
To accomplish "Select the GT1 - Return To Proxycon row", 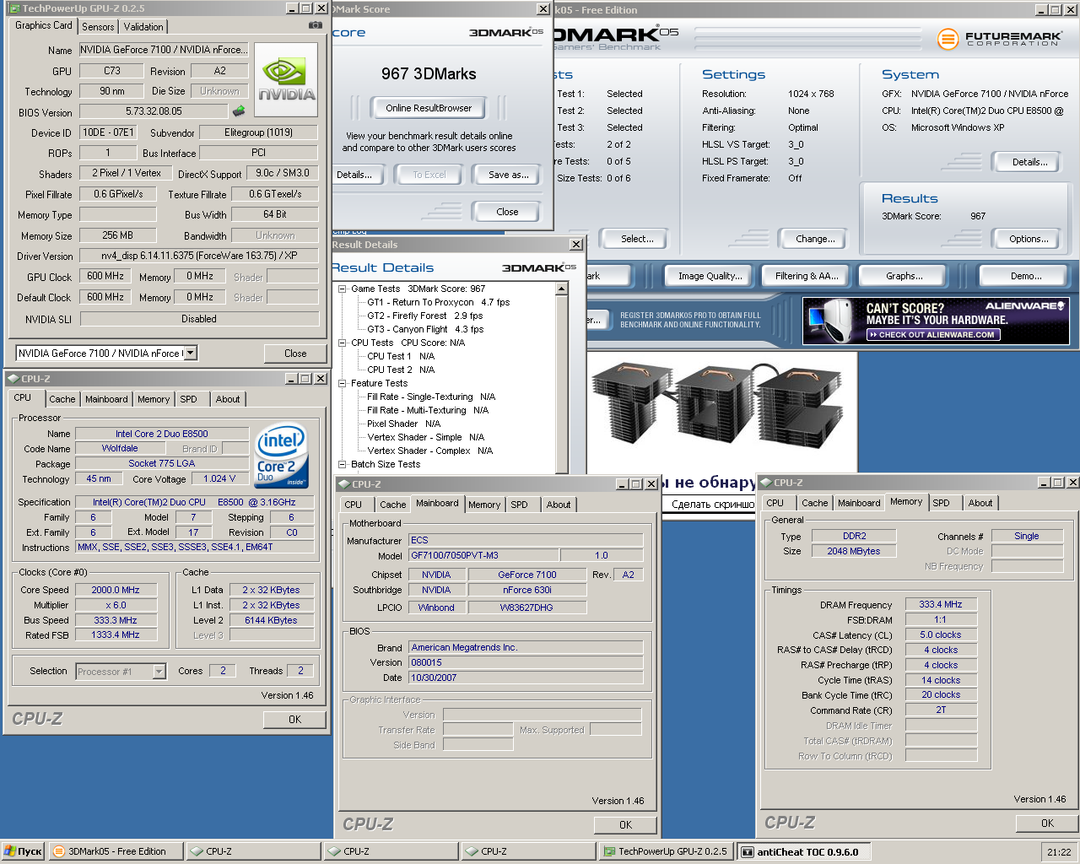I will [x=438, y=302].
